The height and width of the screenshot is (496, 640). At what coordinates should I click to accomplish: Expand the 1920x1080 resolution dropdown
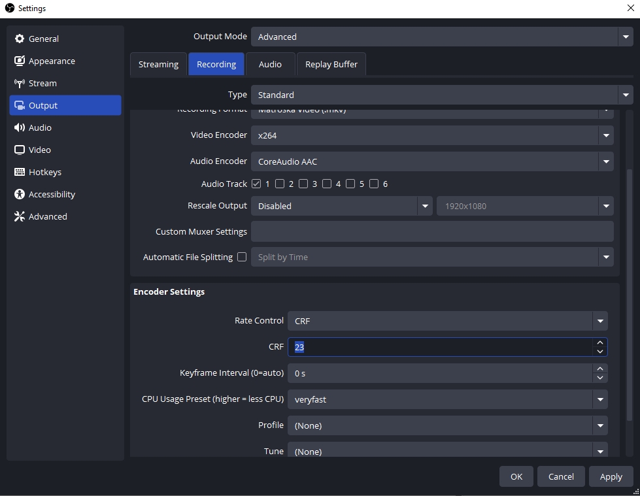click(x=525, y=206)
